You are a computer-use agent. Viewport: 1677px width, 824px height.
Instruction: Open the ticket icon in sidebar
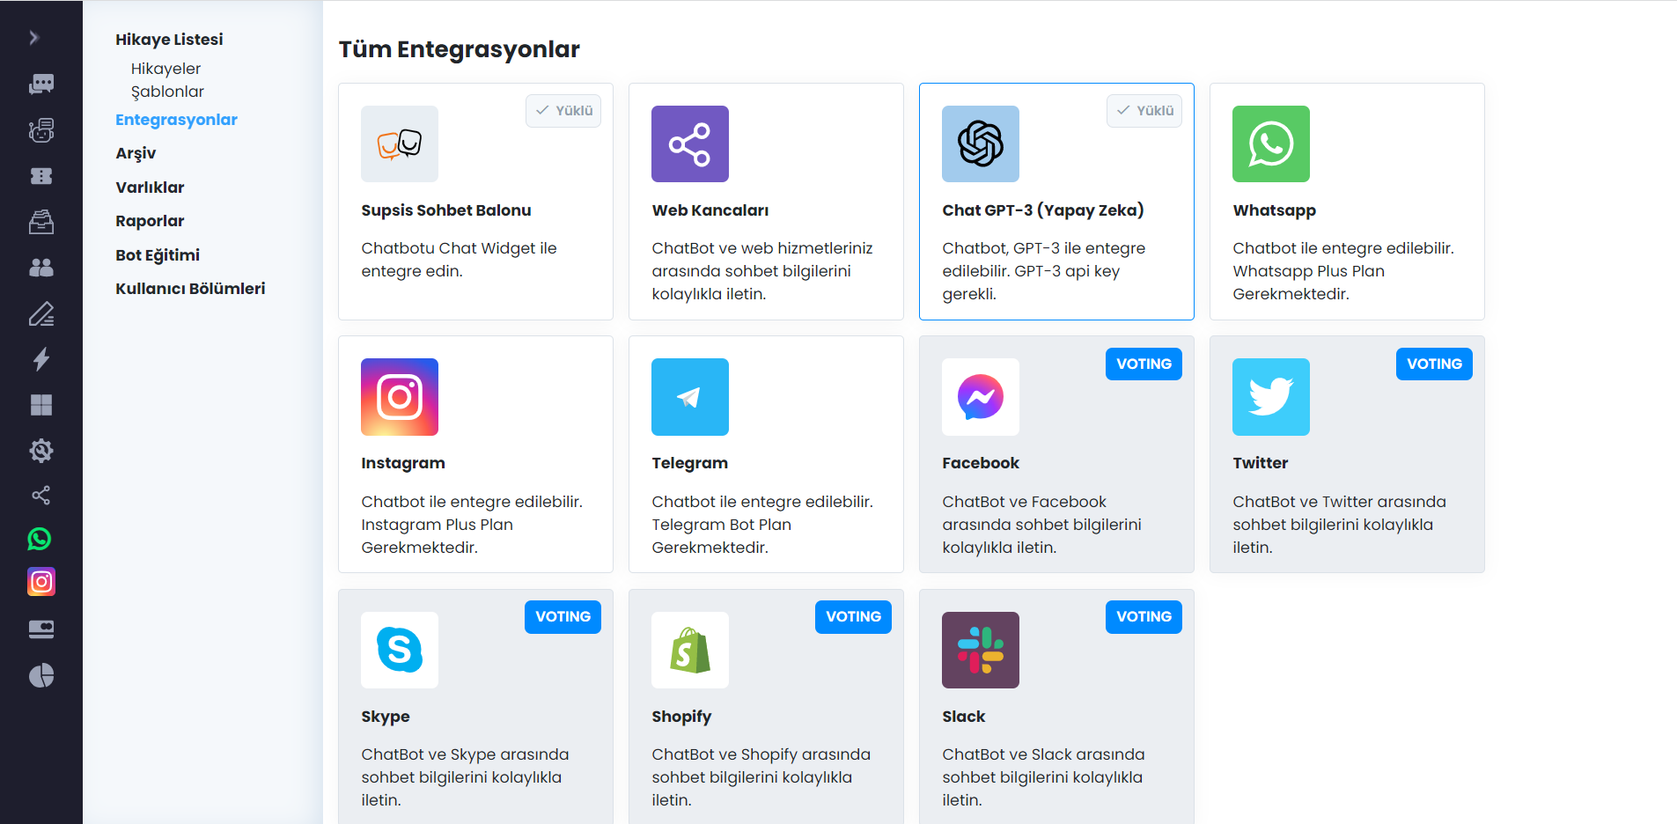click(x=41, y=176)
